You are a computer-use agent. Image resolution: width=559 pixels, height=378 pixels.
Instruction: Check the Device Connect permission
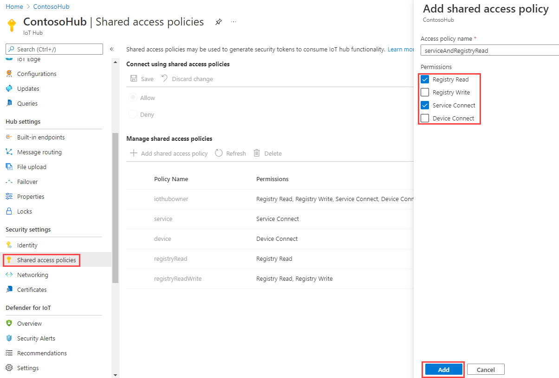pos(425,118)
